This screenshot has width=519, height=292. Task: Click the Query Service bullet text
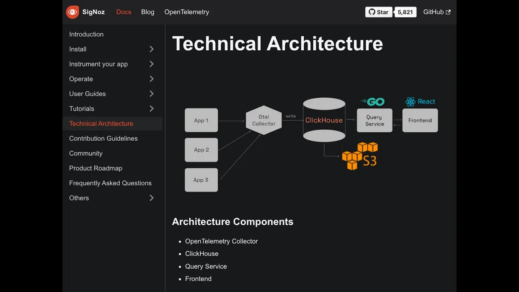[206, 266]
